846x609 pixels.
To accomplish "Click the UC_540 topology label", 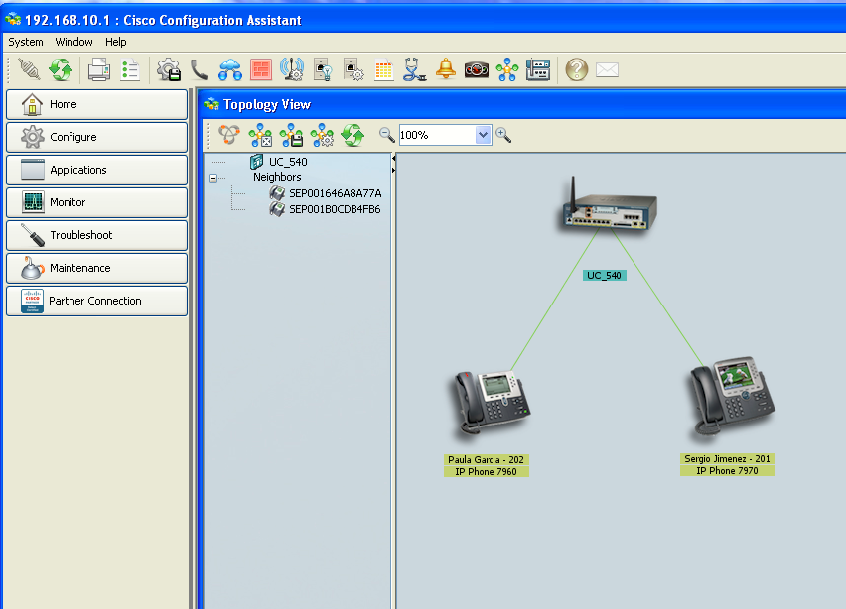I will [605, 276].
